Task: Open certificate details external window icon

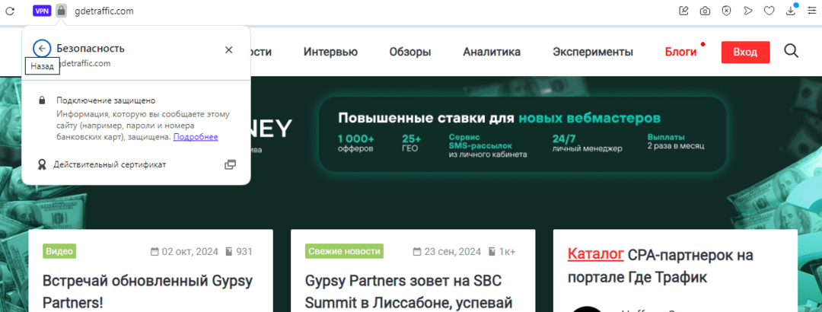Action: (x=230, y=164)
